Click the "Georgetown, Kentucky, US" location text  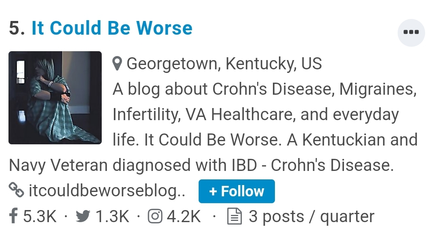coord(224,64)
